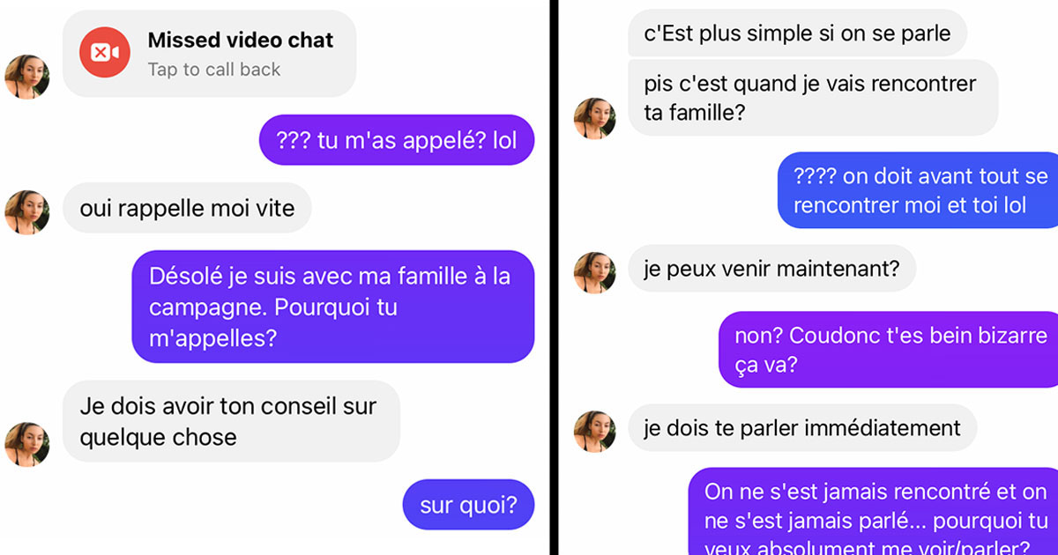Select the "pis c'est quand je vais rencontrer" bubble

[813, 98]
